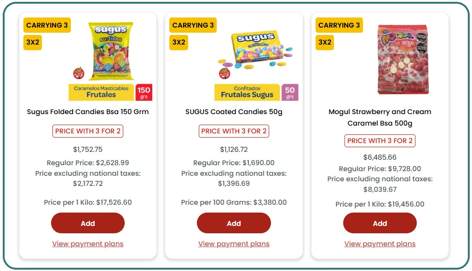Click the 3X2 badge on SUGUS Coated Candies
Screen dimensions: 472x271
(x=178, y=42)
